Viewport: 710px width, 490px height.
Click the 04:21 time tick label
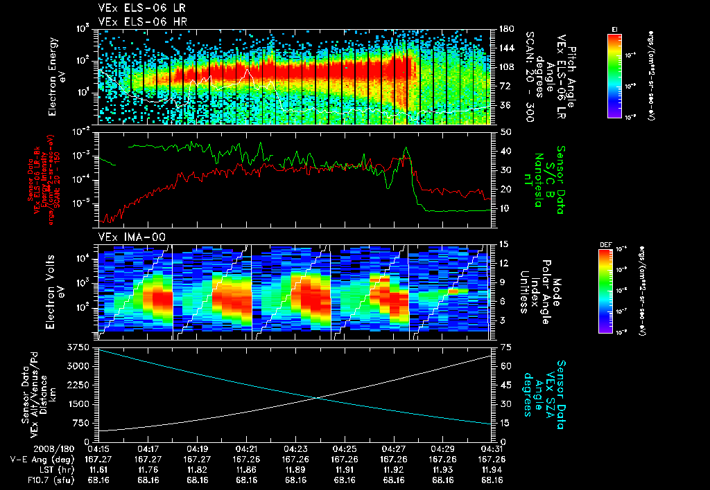tap(246, 450)
